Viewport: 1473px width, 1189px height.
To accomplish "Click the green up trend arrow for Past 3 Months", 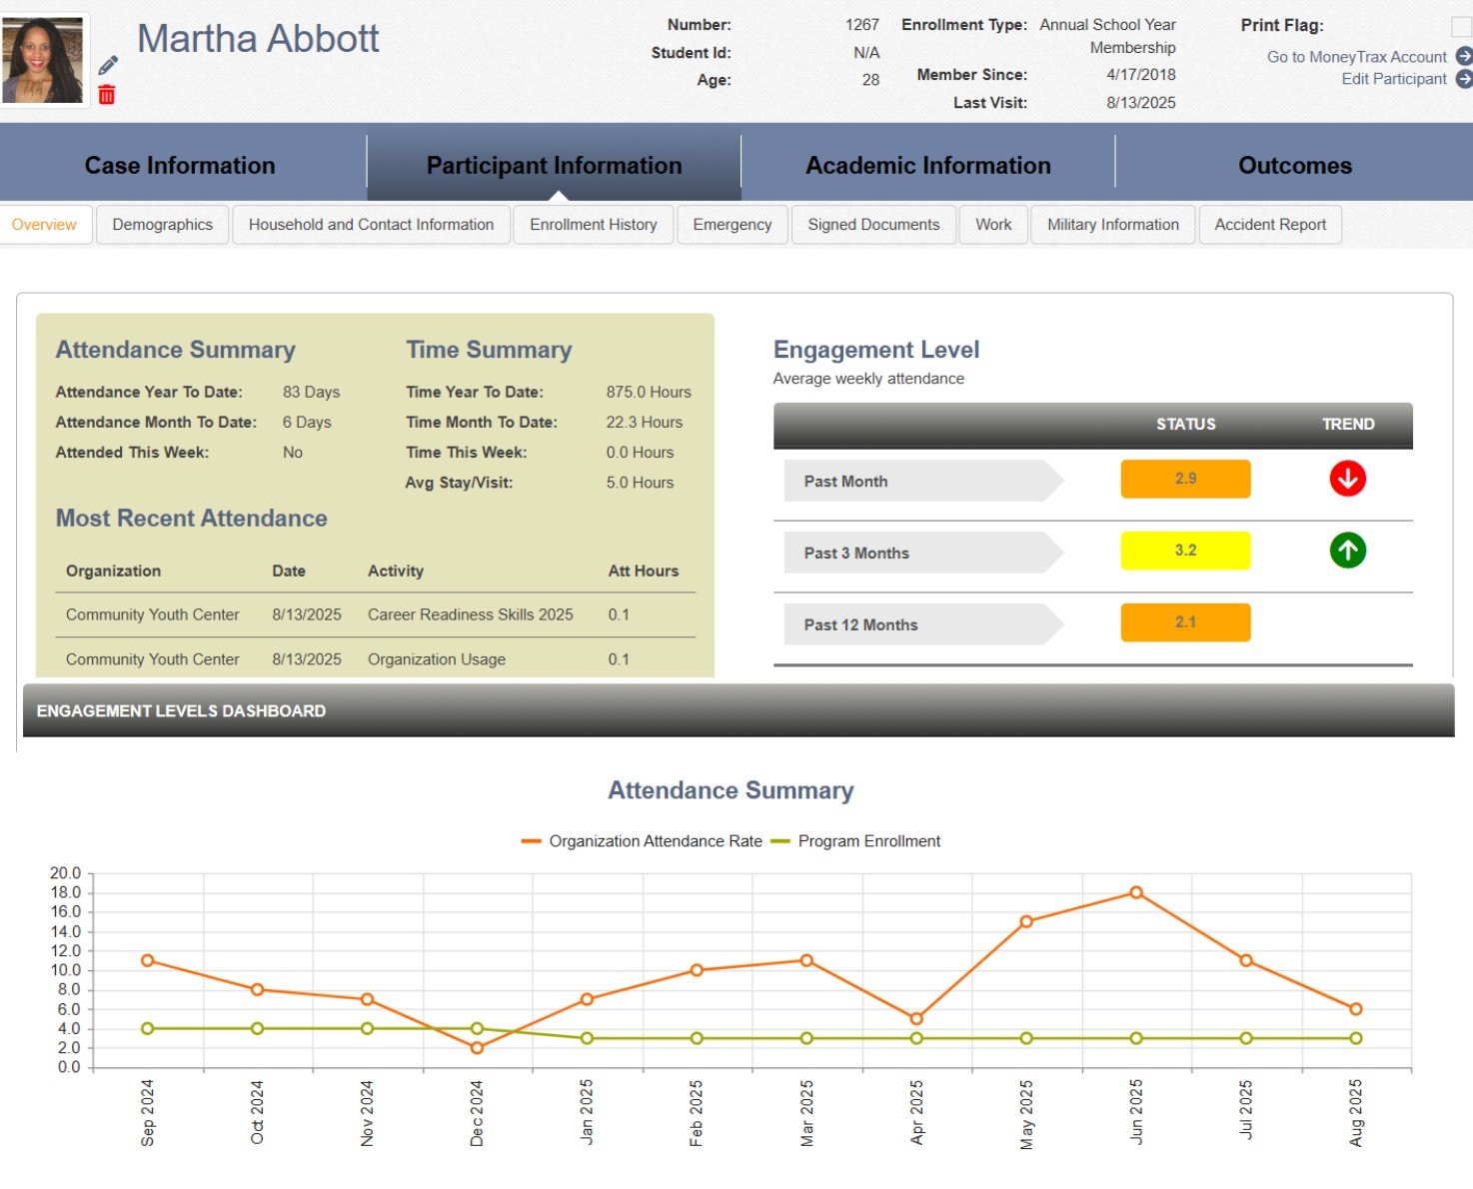I will (x=1347, y=551).
